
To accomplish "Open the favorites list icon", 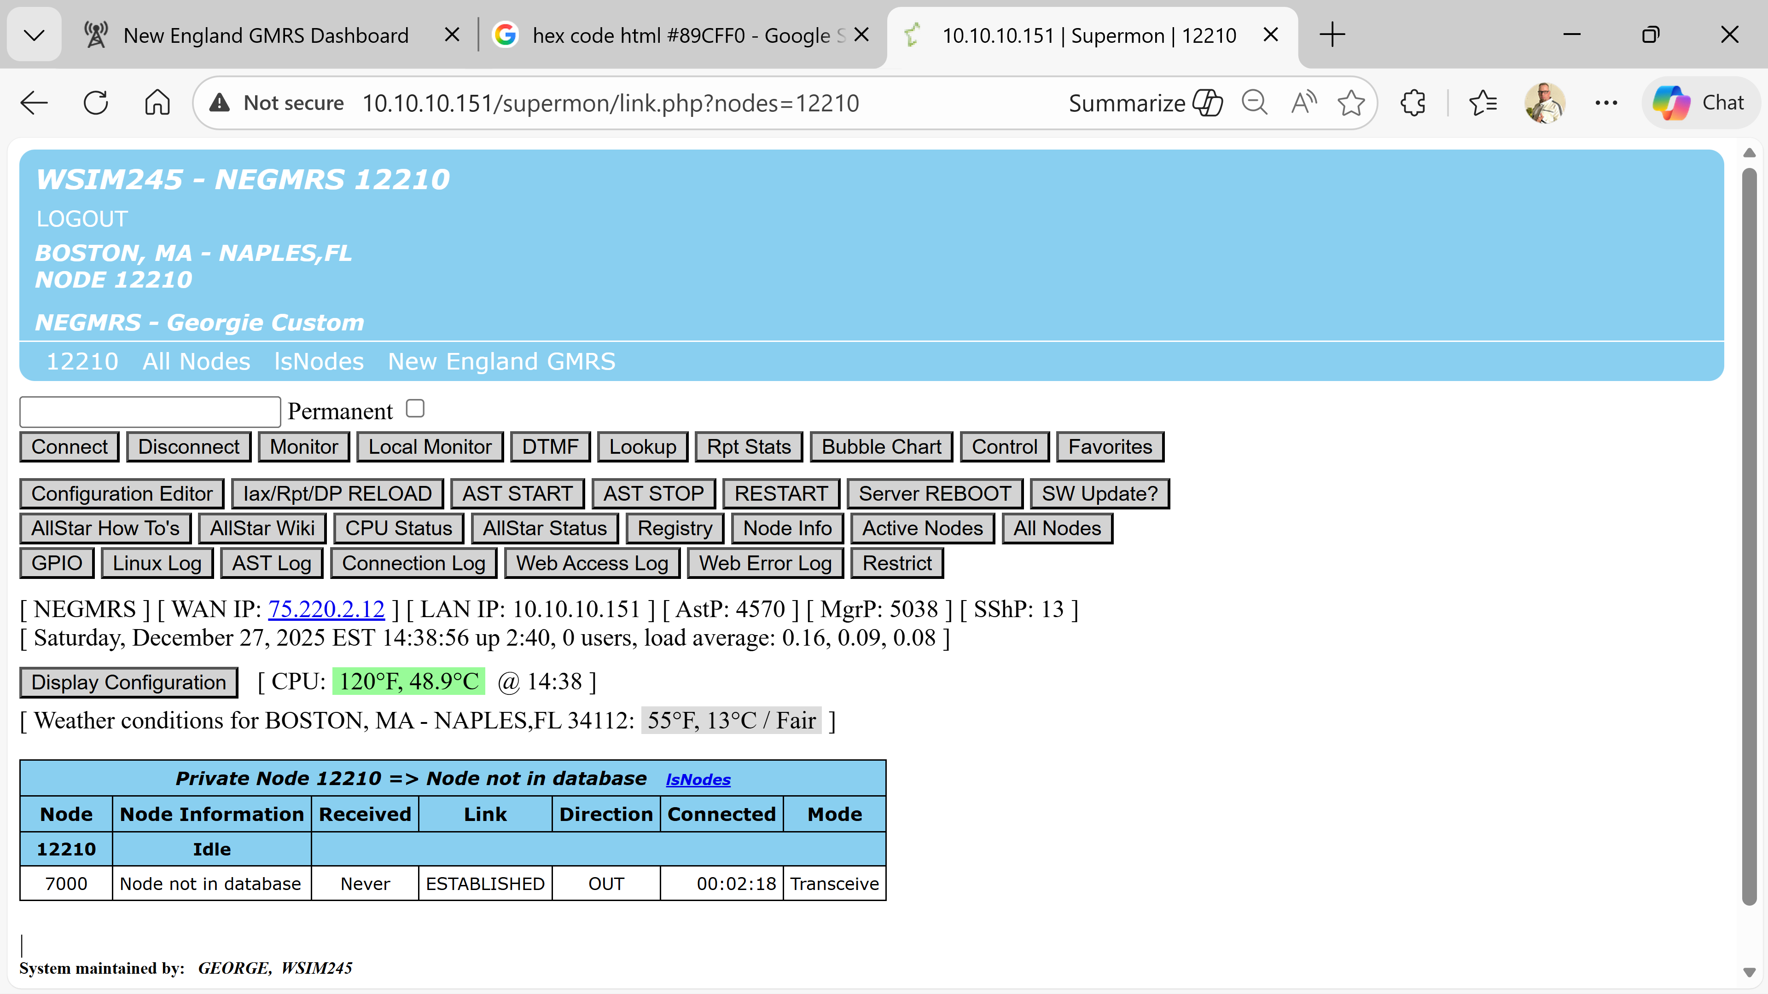I will coord(1483,103).
